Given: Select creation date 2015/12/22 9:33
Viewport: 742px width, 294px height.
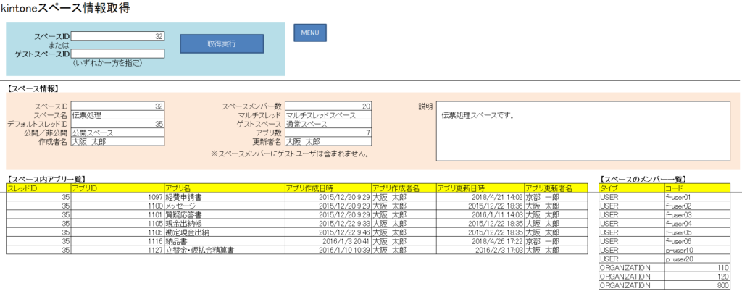Looking at the screenshot, I should [x=328, y=224].
